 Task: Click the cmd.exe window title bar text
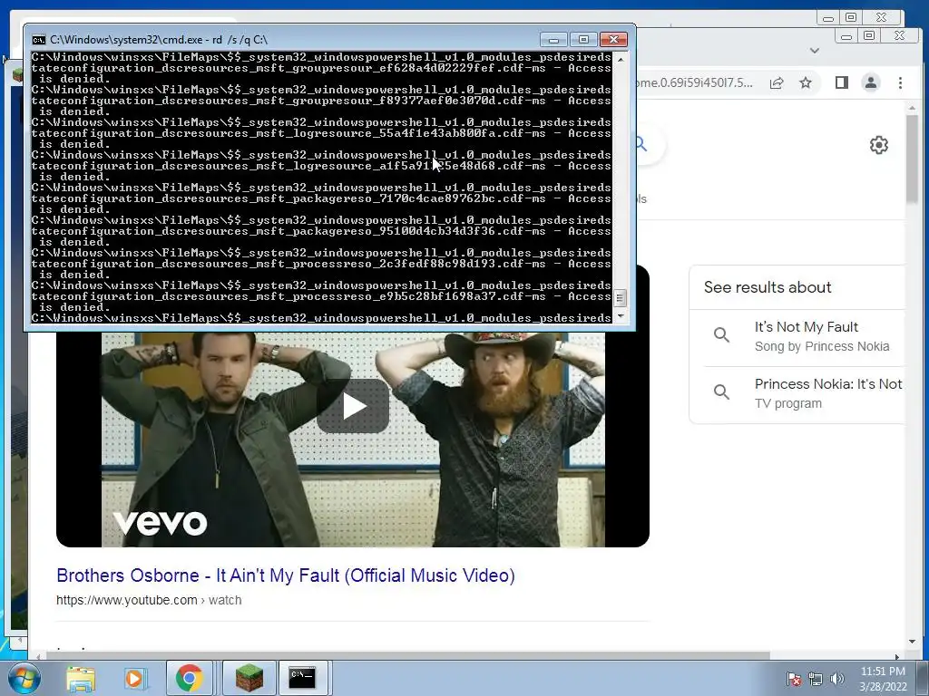coord(159,40)
